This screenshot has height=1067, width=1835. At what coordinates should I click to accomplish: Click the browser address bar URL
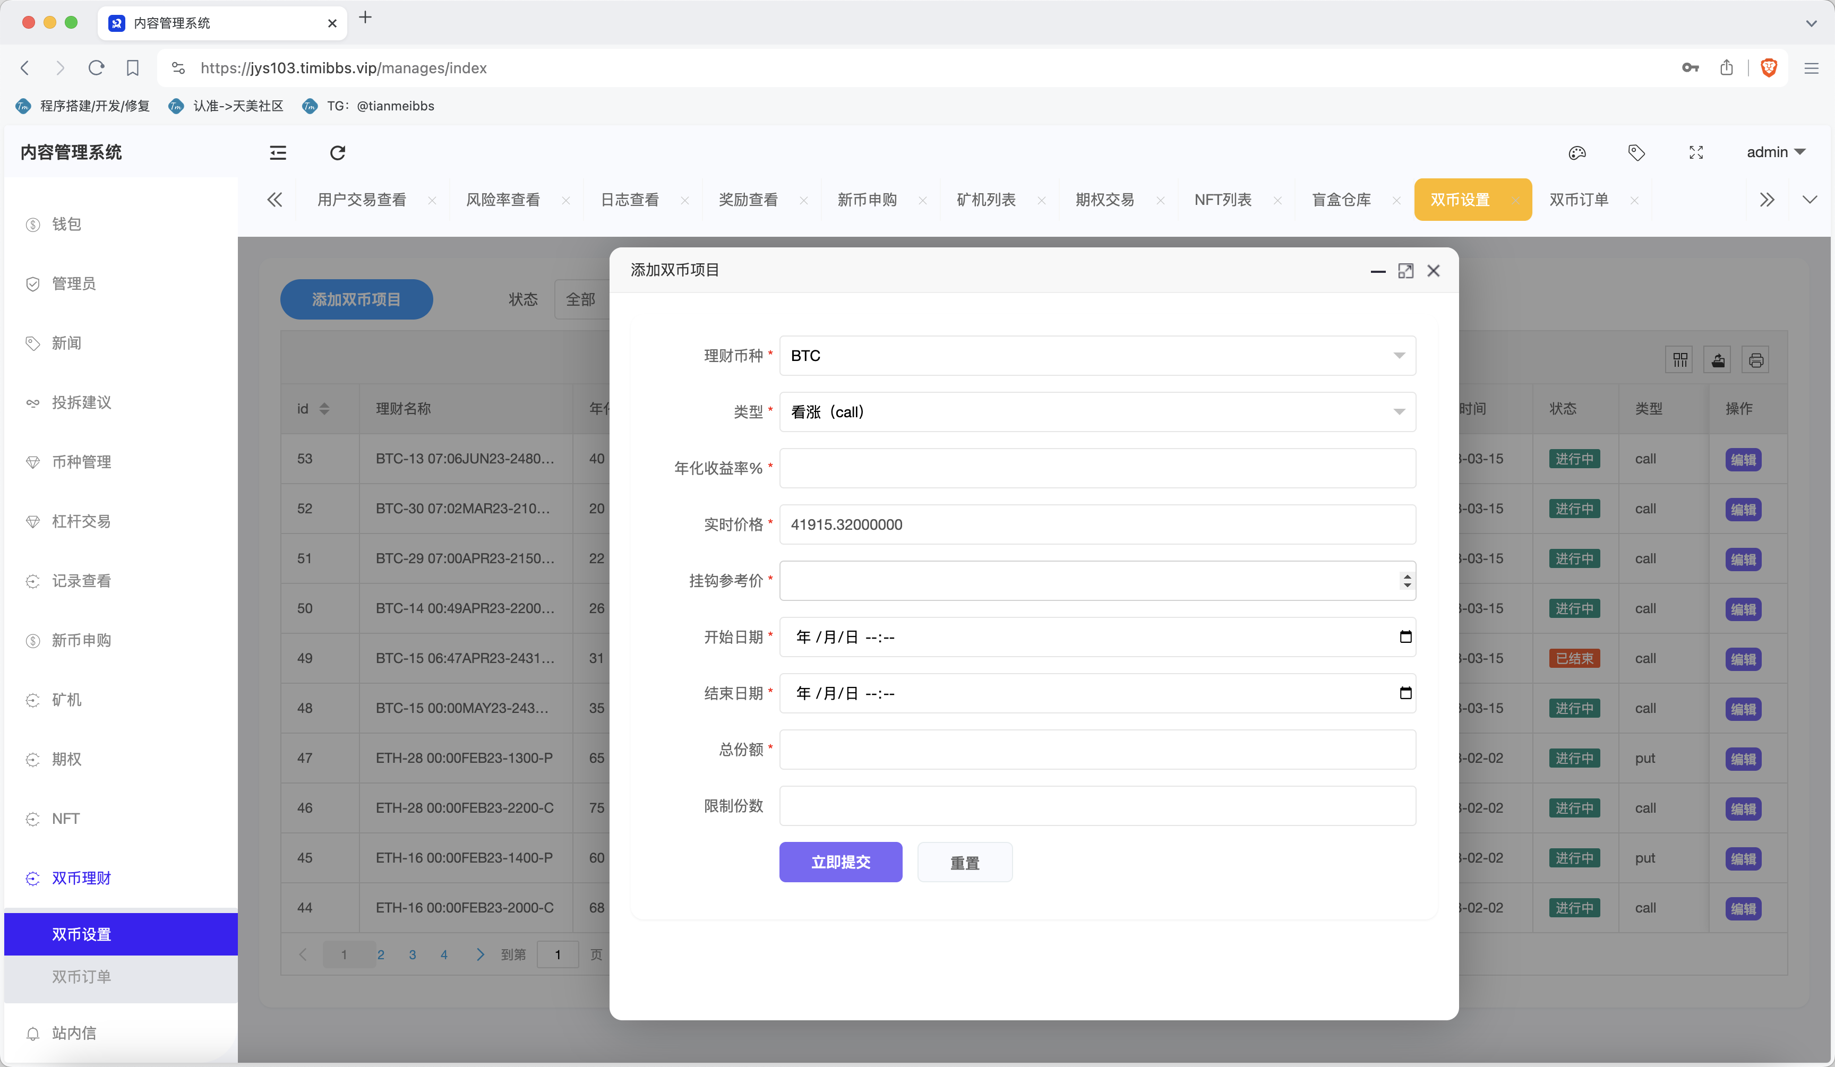(x=344, y=68)
